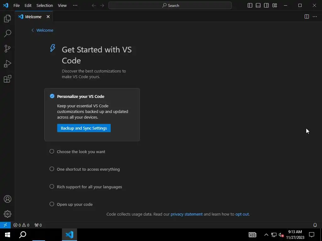This screenshot has height=241, width=322.
Task: Click the Search command center box
Action: 170,6
